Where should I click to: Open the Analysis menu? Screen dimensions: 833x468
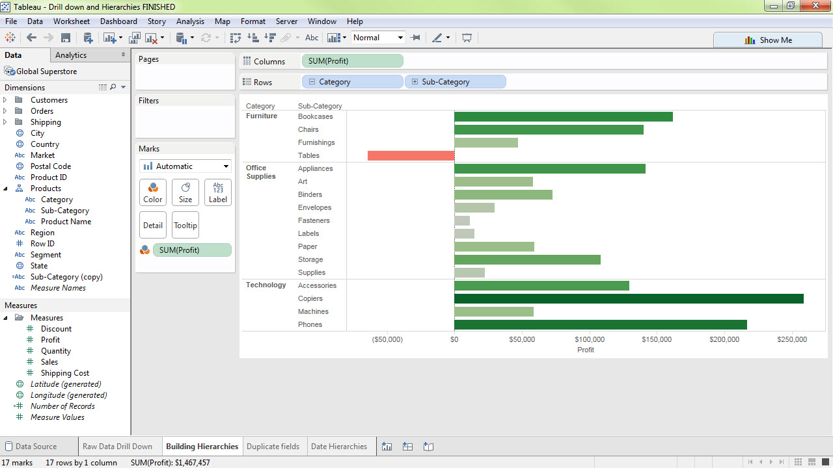(190, 21)
